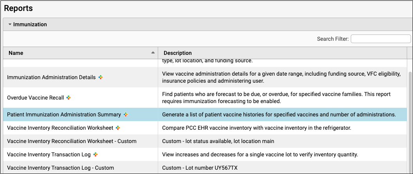Viewport: 413px width, 174px height.
Task: Open the Vaccine Inventory Transaction Log report
Action: click(x=49, y=154)
